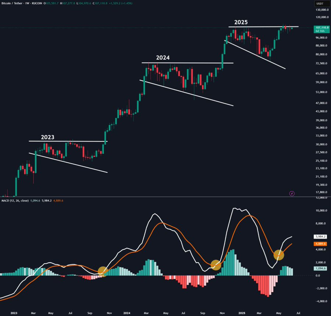The image size is (331, 316).
Task: Click the 19,300.0 price axis label
Action: 321,185
